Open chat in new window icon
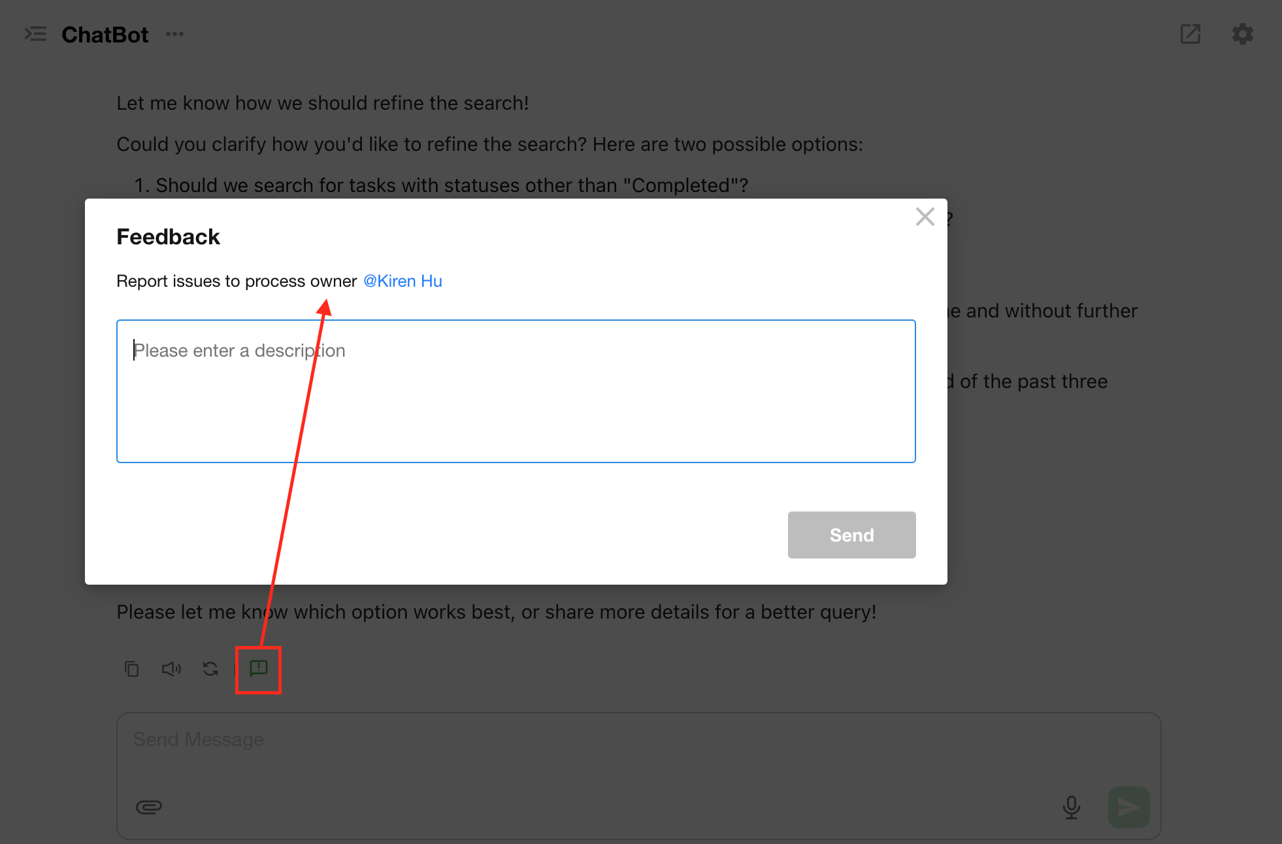Viewport: 1282px width, 844px height. click(x=1190, y=34)
